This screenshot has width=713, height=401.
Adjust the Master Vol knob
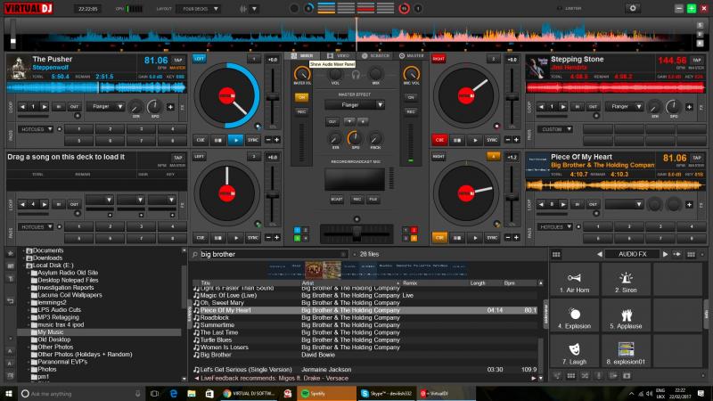(302, 74)
